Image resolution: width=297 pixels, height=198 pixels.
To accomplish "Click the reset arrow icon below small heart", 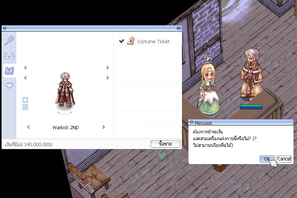I will [x=25, y=107].
